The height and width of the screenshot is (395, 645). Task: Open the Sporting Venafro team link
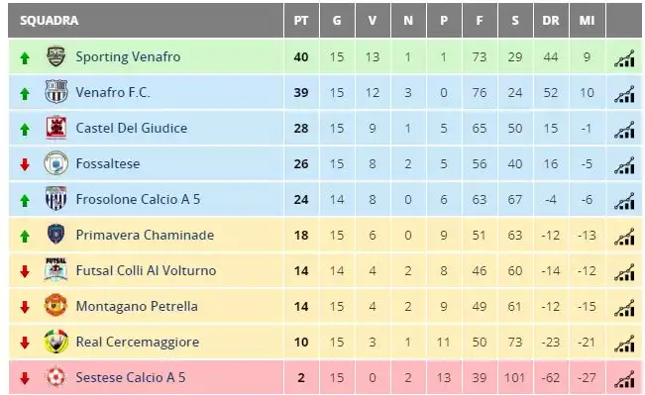point(128,56)
